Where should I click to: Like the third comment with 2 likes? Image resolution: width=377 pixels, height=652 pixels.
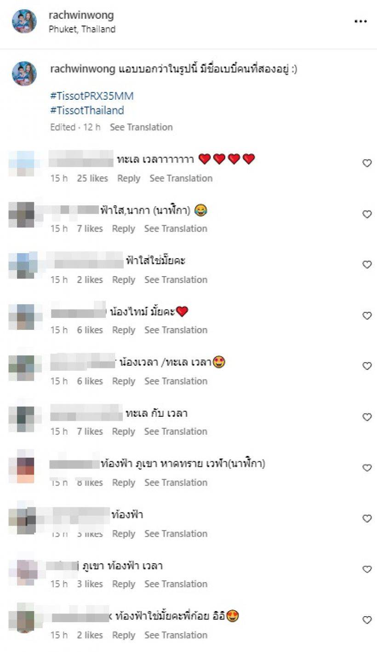coord(367,265)
